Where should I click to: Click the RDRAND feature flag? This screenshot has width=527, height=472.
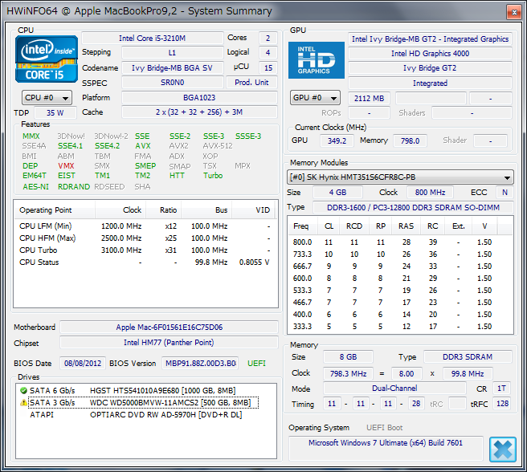point(74,187)
